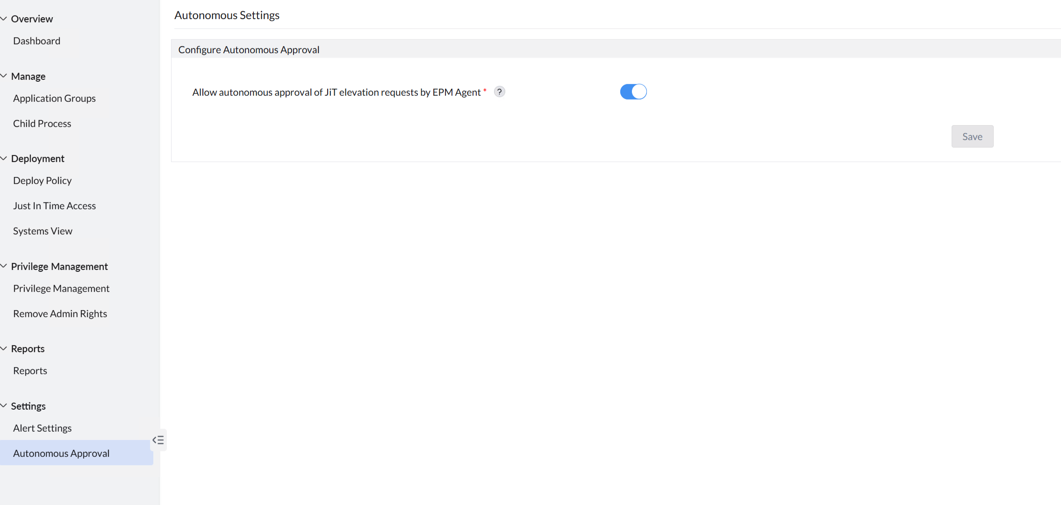Collapse the Deployment section chevron
Viewport: 1061px width, 505px height.
click(4, 158)
